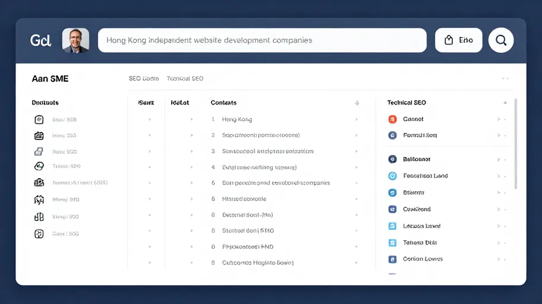Click the blue Etimmts icon
Image resolution: width=542 pixels, height=304 pixels.
pyautogui.click(x=392, y=192)
